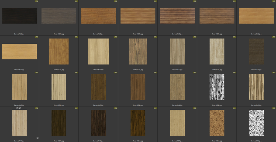
Task: Select the dark black Derevo0026 texture thumbnail
Action: coord(19,16)
